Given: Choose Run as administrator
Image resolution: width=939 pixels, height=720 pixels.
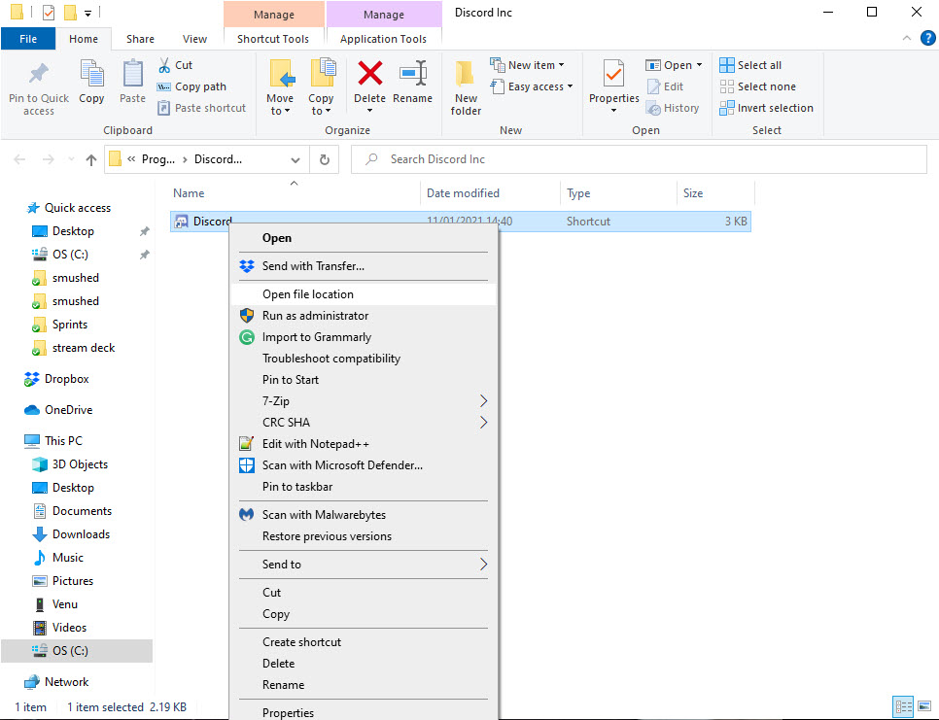Looking at the screenshot, I should point(363,316).
